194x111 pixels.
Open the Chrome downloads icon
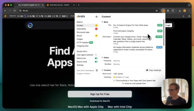pos(180,11)
